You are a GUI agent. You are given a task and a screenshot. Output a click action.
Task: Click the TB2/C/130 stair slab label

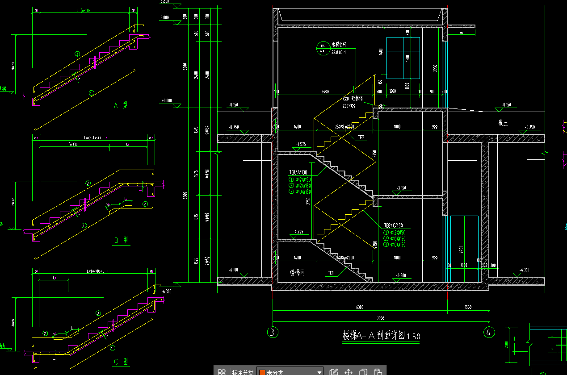click(393, 226)
